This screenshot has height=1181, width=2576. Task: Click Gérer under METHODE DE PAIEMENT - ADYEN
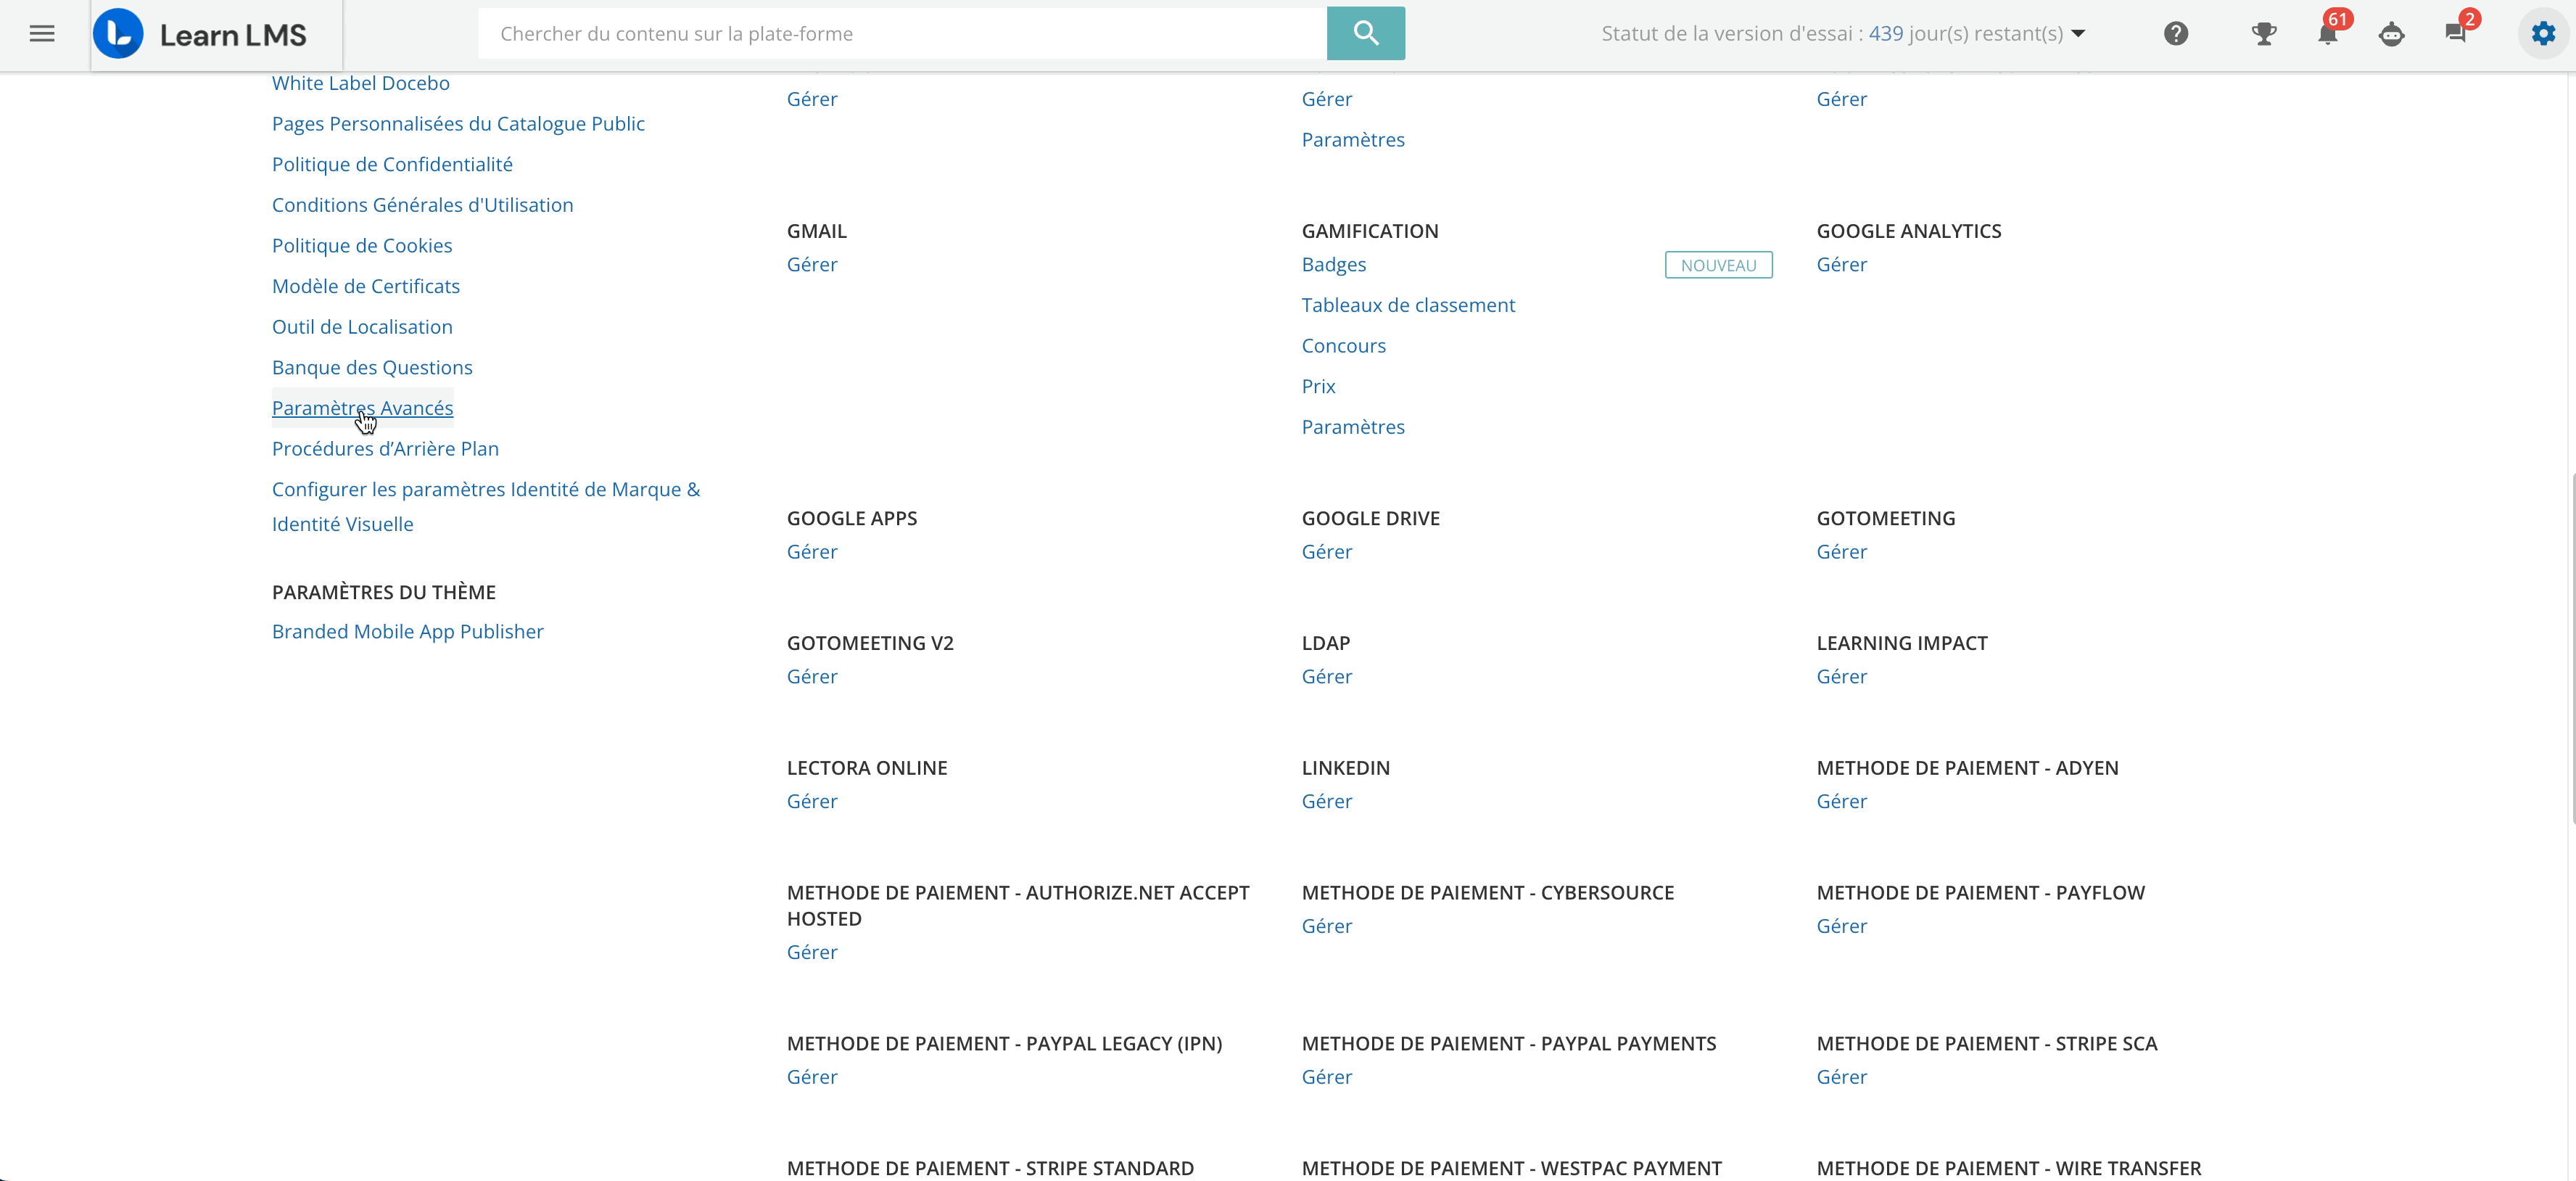pos(1842,802)
